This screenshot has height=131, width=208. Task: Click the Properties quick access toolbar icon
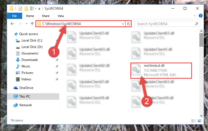click(20, 9)
